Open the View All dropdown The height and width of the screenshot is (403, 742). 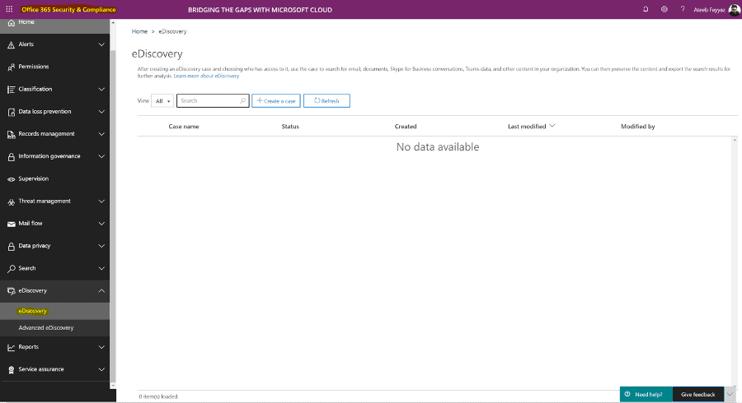coord(162,100)
